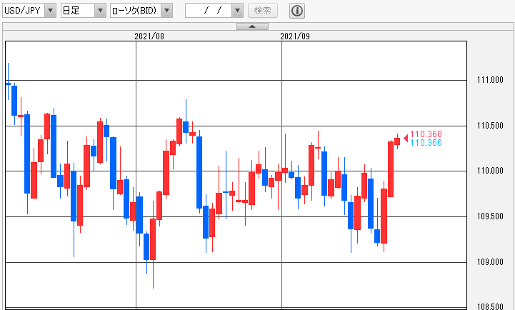Click the 2021/09 date axis label
The width and height of the screenshot is (515, 310).
[295, 36]
